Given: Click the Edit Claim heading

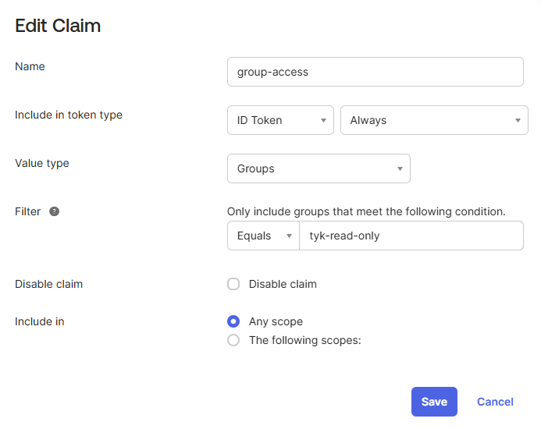Looking at the screenshot, I should (58, 26).
